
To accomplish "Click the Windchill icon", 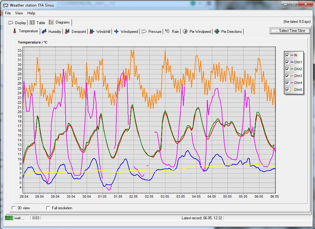I will click(x=92, y=31).
